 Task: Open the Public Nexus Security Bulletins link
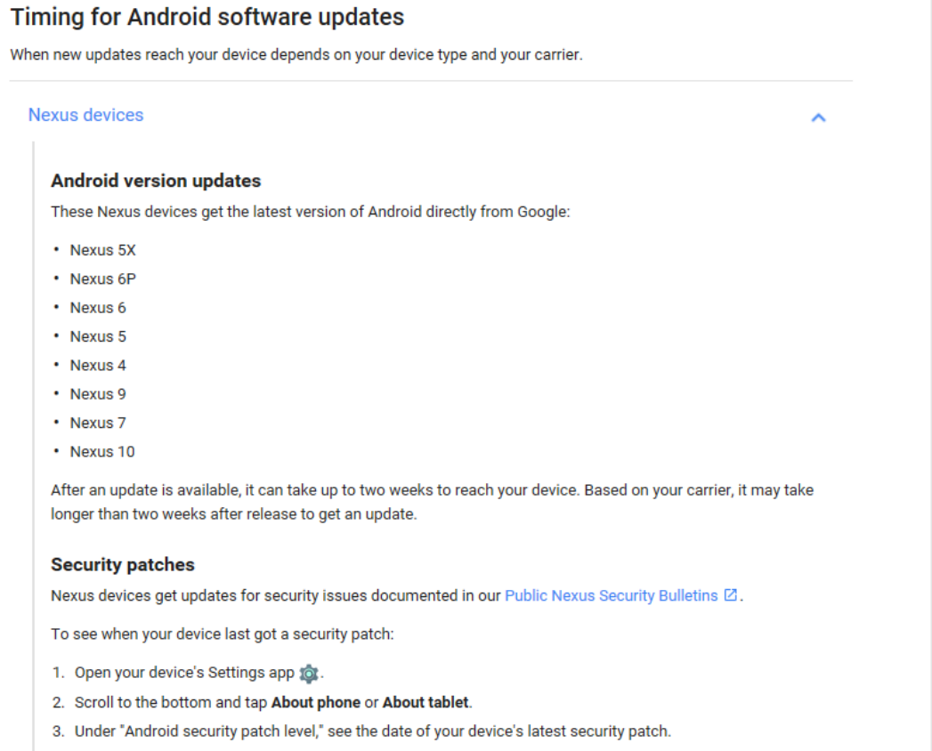pos(611,595)
